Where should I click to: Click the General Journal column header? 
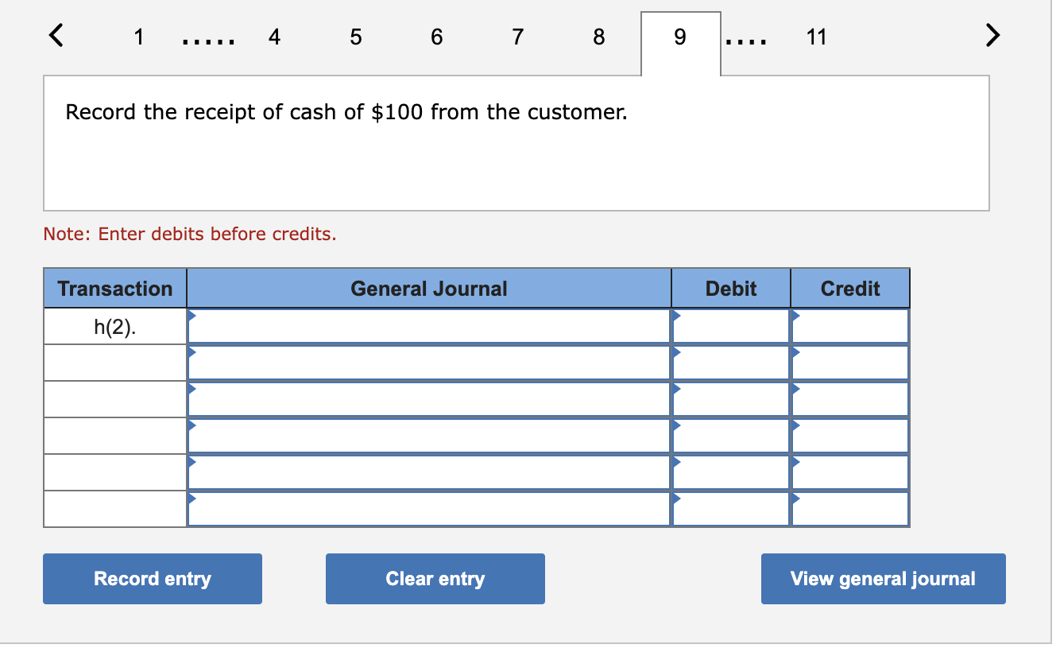pyautogui.click(x=428, y=288)
